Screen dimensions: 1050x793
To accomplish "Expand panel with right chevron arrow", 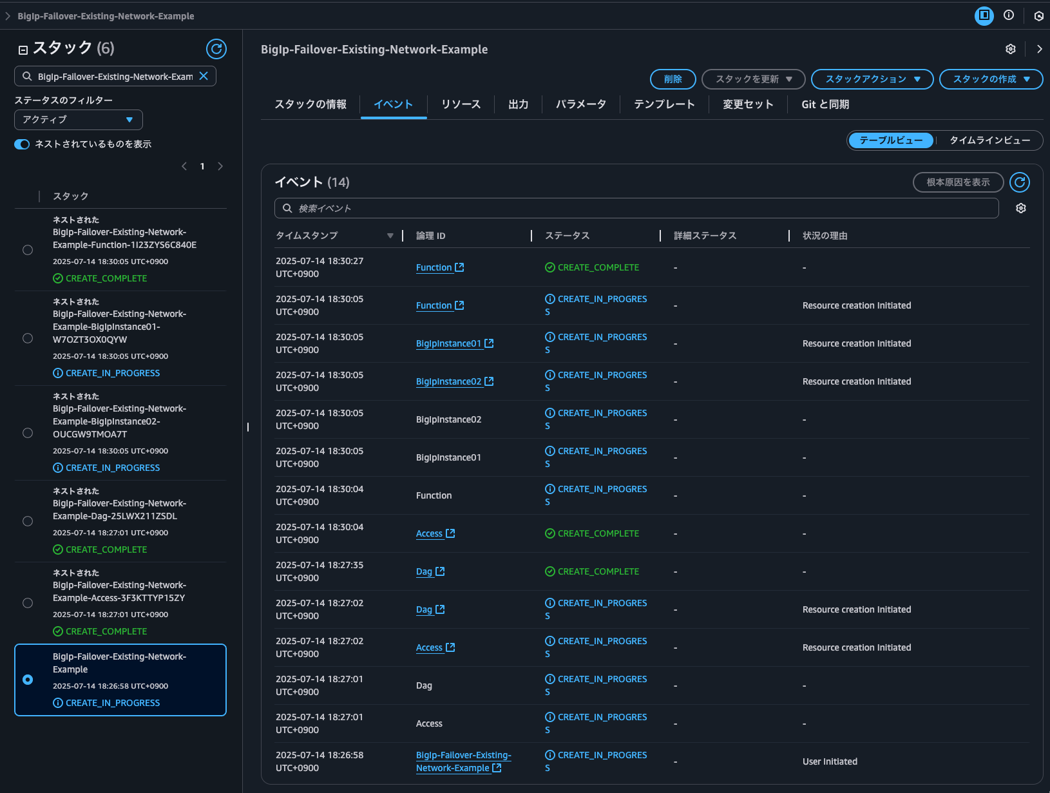I will [x=1039, y=49].
